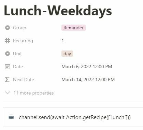Expand the 11 more properties chevron
143x130 pixels.
[8, 93]
